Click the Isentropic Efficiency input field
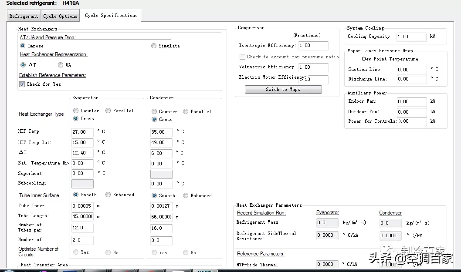Image resolution: width=461 pixels, height=272 pixels. (313, 46)
